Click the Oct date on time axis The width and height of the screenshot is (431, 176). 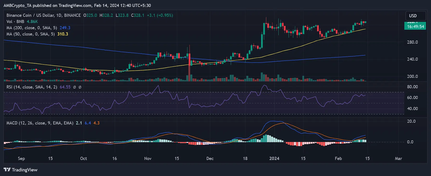84,159
